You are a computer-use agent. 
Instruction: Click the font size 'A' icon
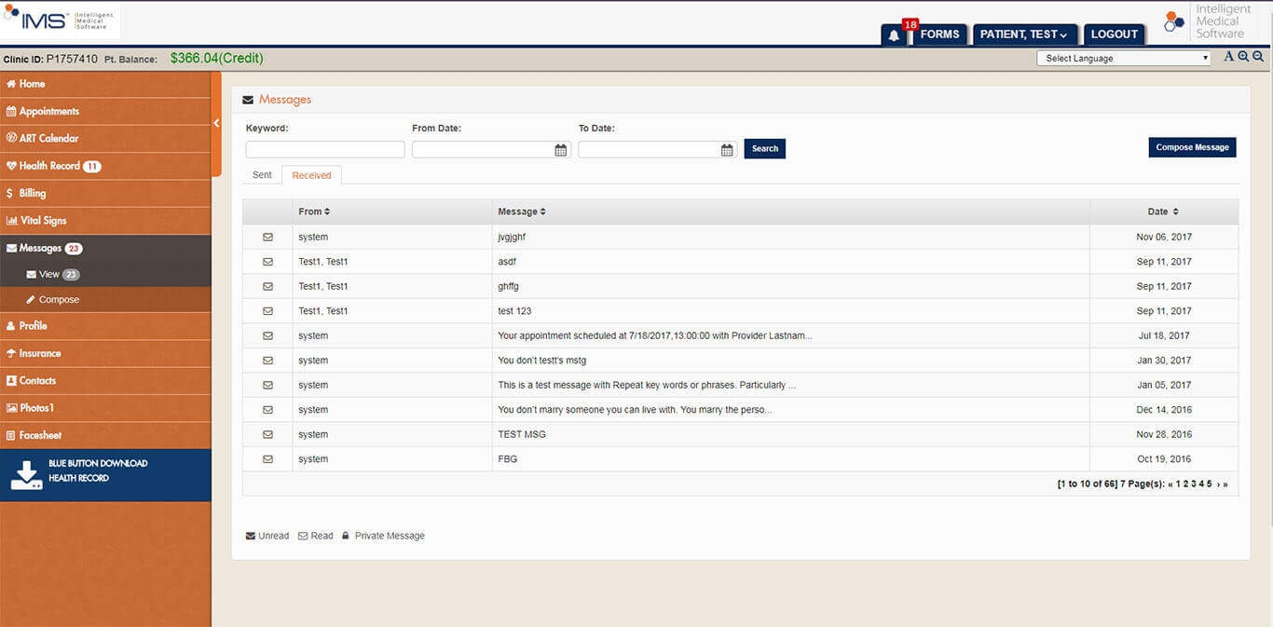click(1228, 56)
